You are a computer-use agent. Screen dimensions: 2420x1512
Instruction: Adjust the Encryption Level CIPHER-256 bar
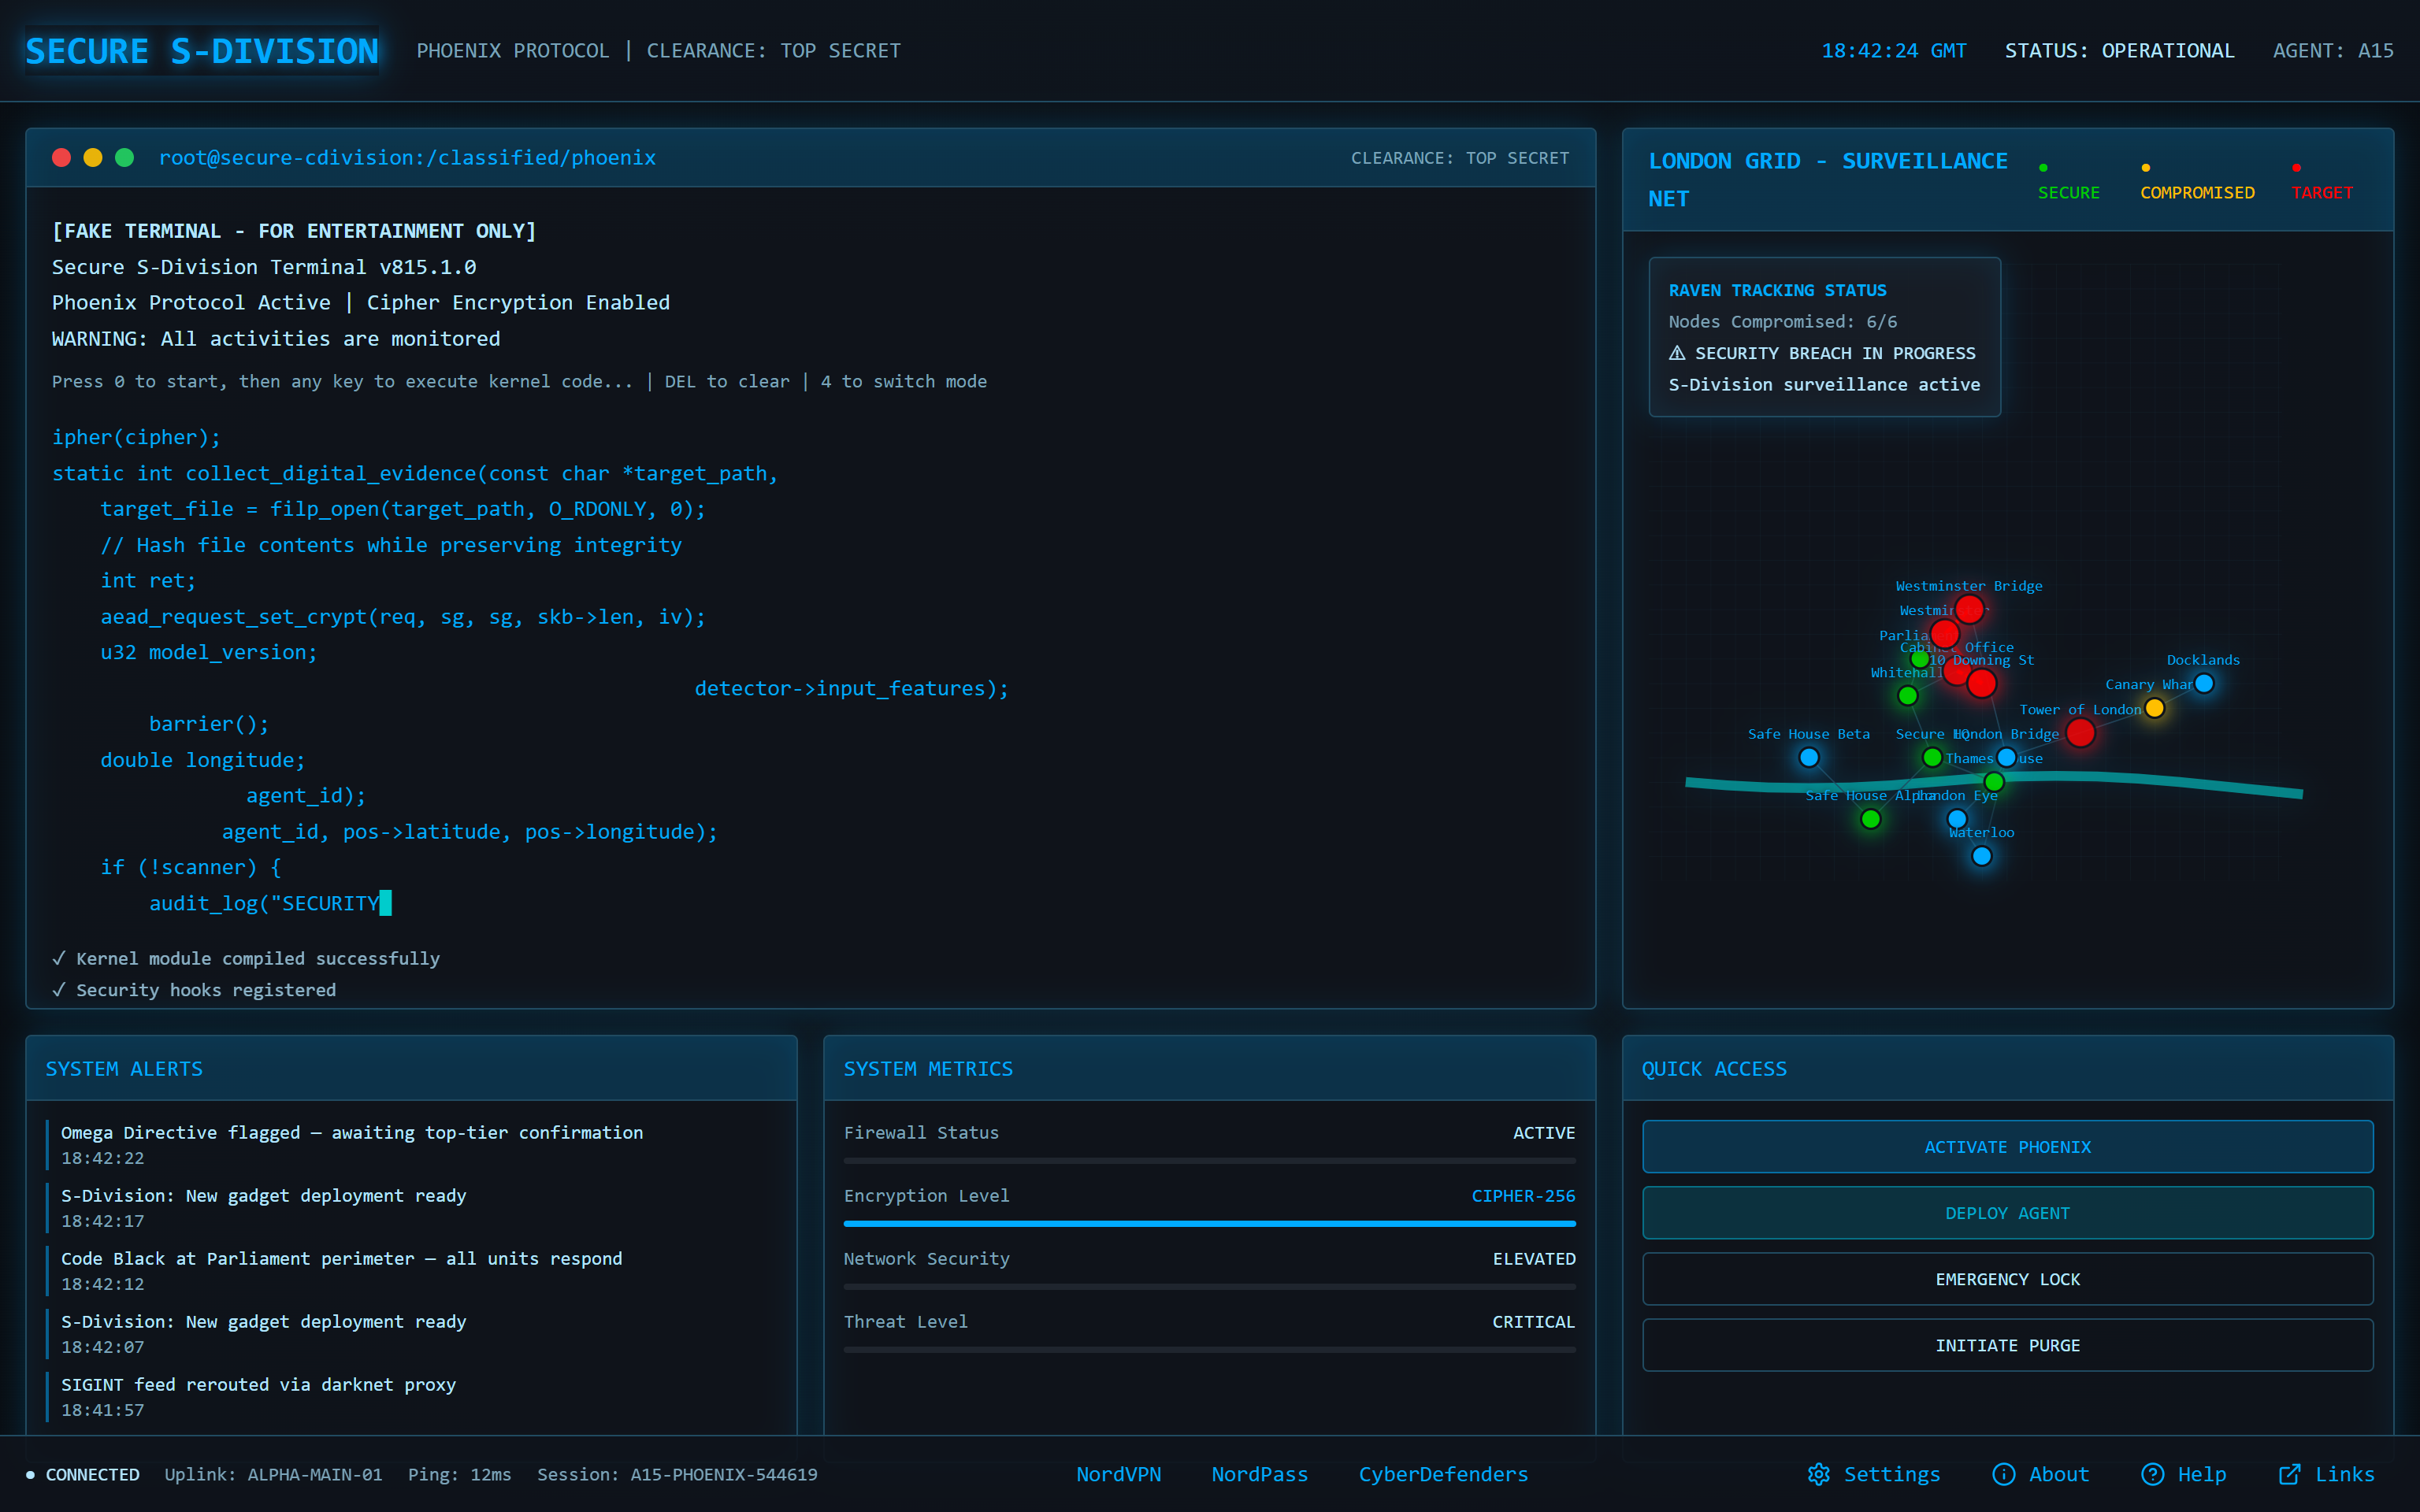tap(1210, 1222)
